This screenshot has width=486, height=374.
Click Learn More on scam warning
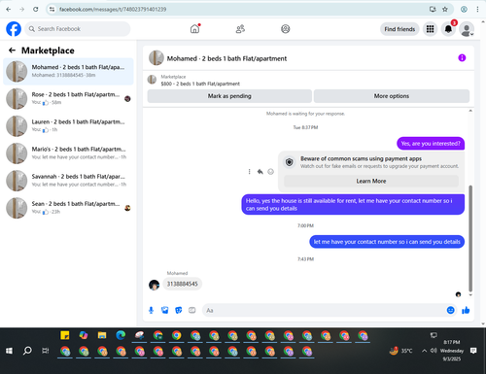(x=371, y=181)
